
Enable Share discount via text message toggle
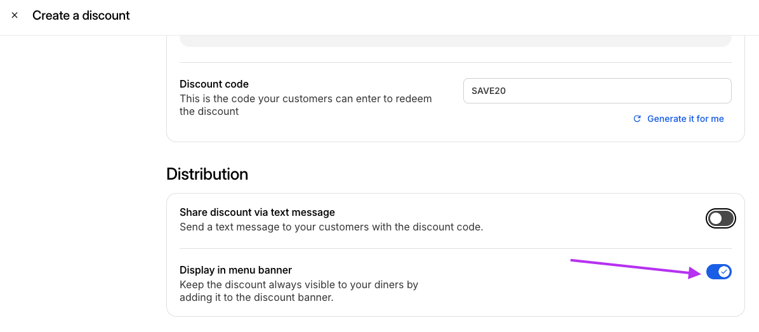coord(721,219)
